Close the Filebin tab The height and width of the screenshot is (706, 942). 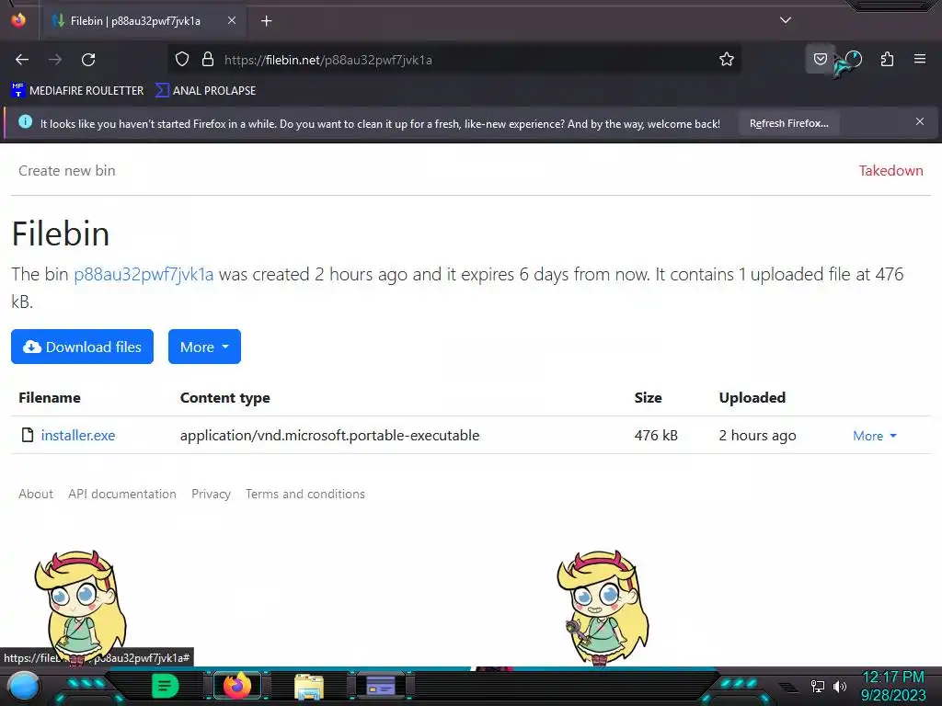[231, 20]
